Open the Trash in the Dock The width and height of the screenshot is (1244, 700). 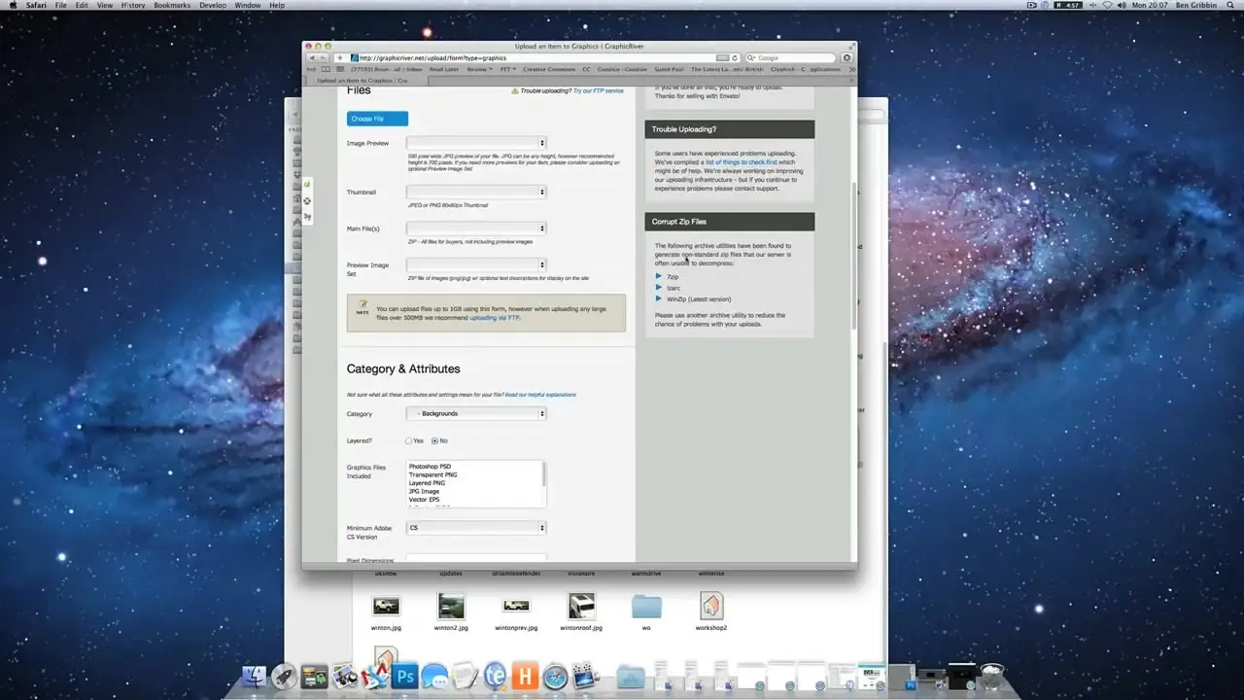tap(991, 677)
